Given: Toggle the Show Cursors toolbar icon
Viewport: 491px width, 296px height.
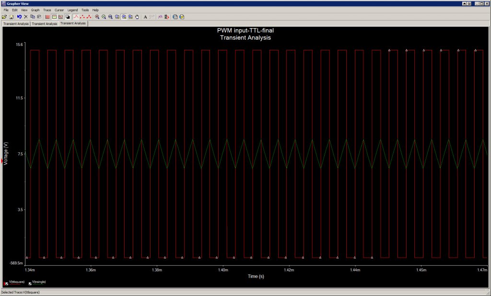Looking at the screenshot, I should [x=60, y=17].
